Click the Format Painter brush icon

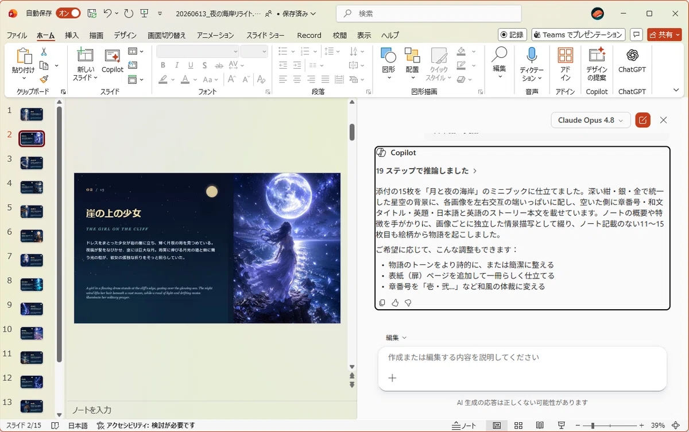[44, 79]
